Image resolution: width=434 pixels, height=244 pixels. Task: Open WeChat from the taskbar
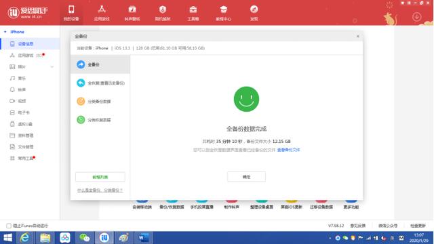(84, 238)
